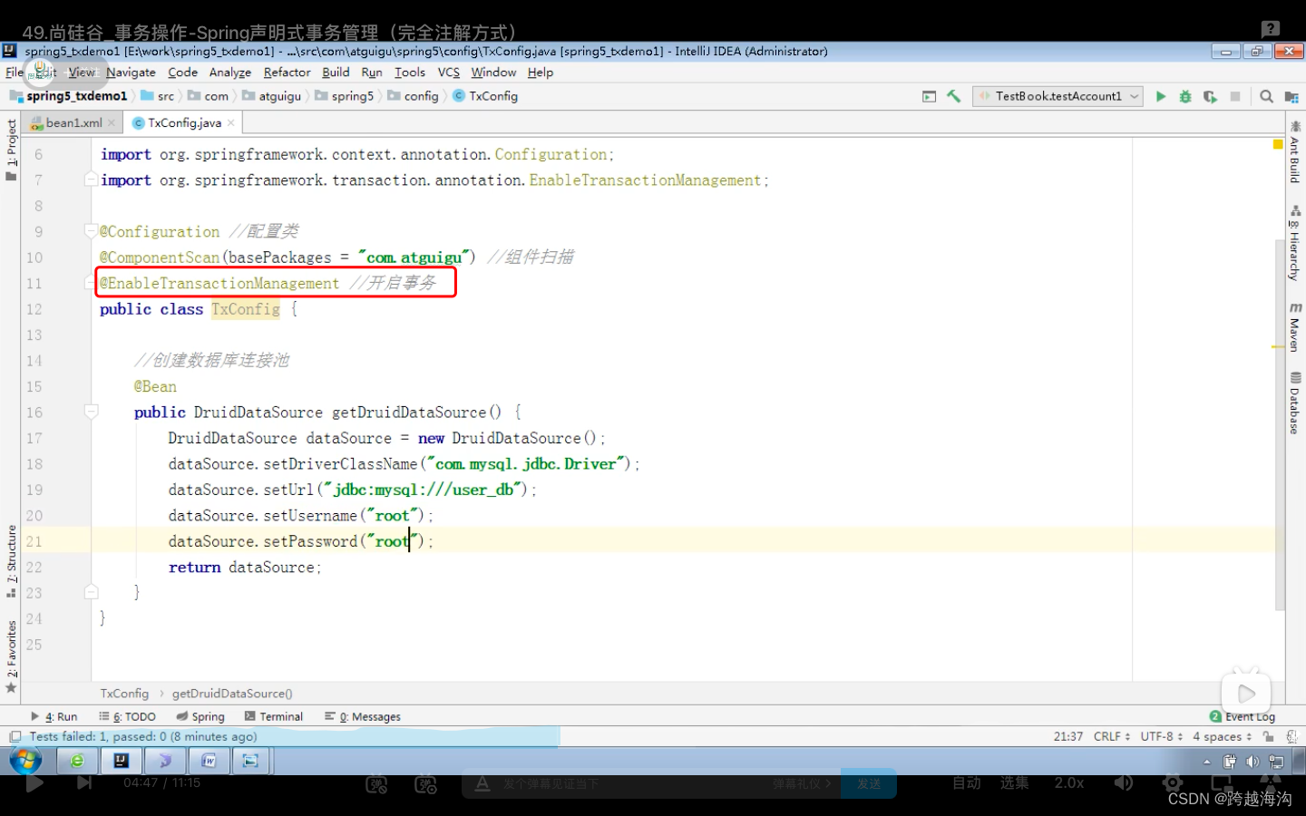Open the Terminal tool window
Screen dimensions: 1306x816
273,716
